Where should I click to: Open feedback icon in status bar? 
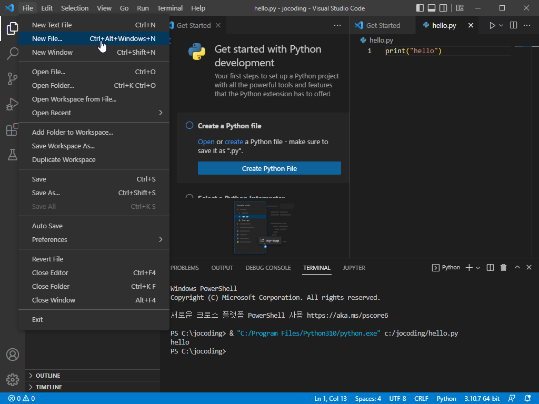pyautogui.click(x=512, y=399)
